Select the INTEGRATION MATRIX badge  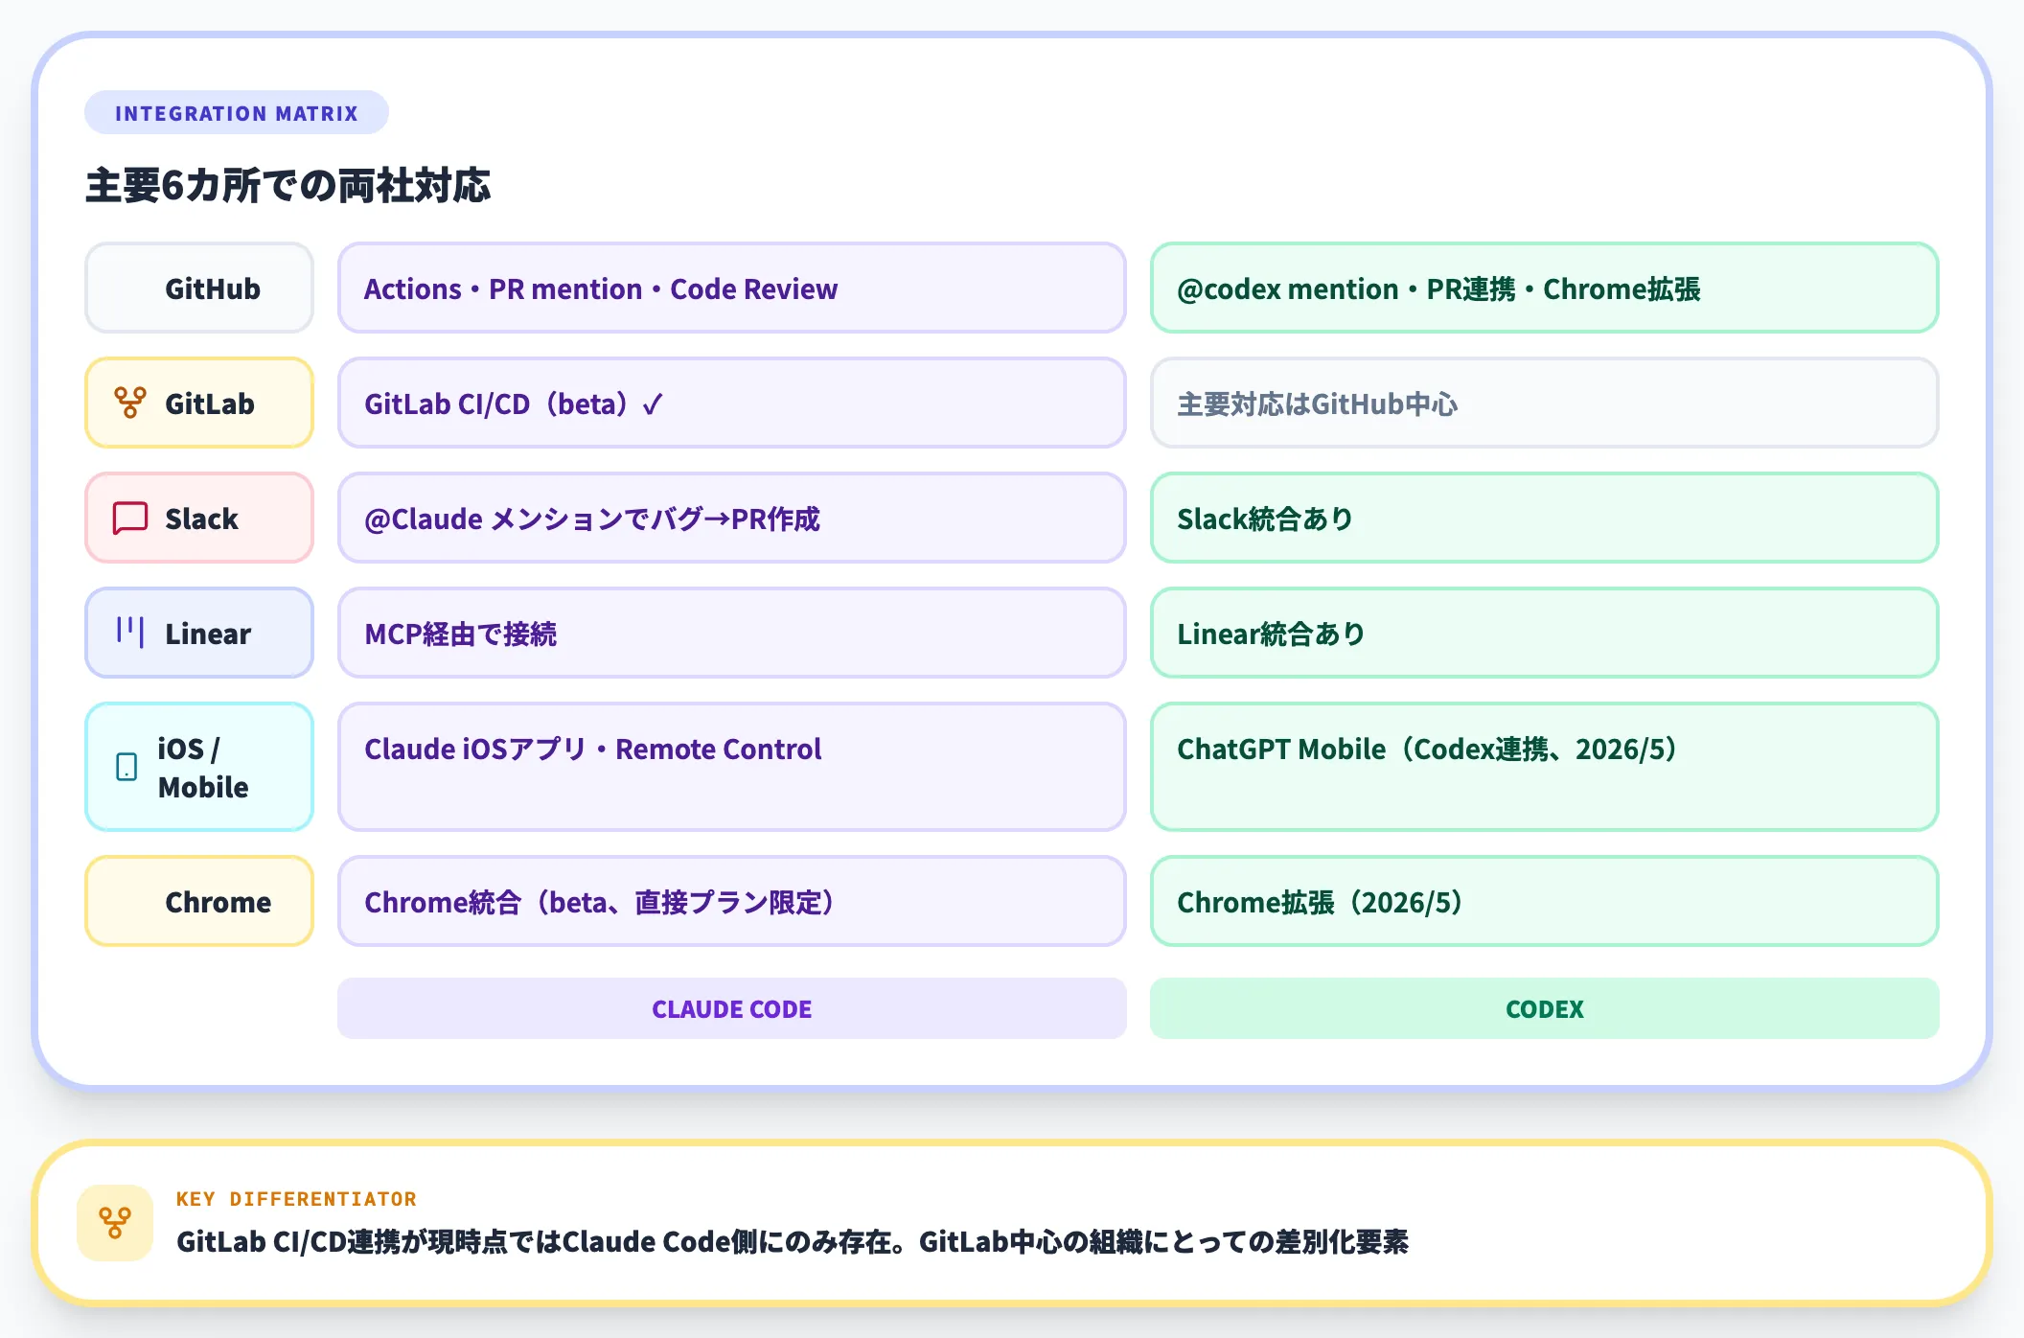[237, 113]
